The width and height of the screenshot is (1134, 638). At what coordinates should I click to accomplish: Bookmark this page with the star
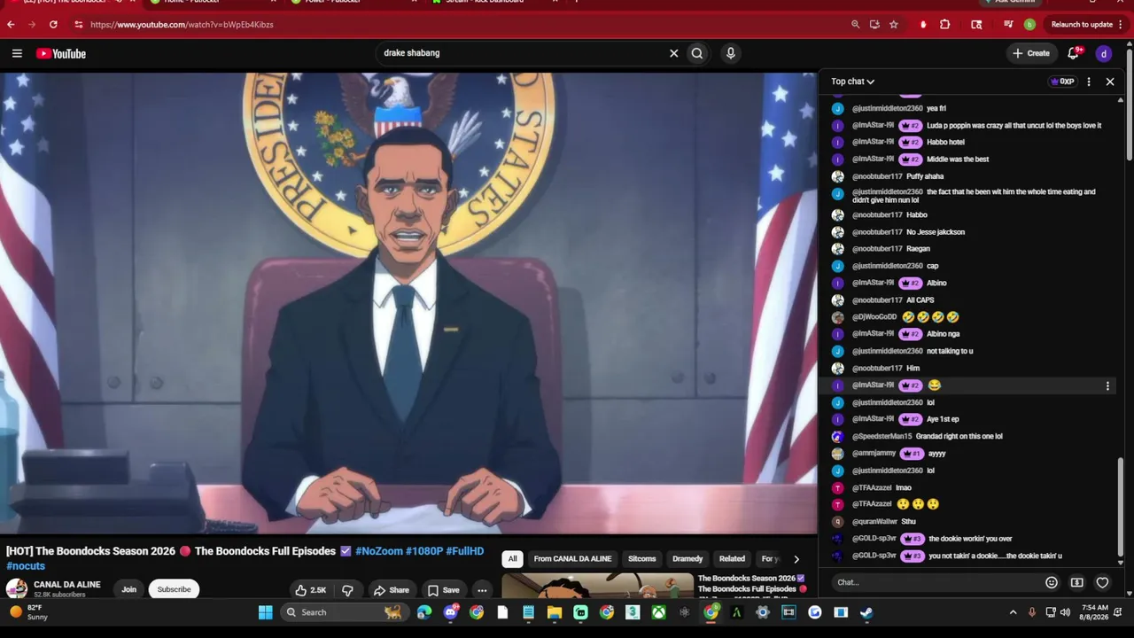894,25
